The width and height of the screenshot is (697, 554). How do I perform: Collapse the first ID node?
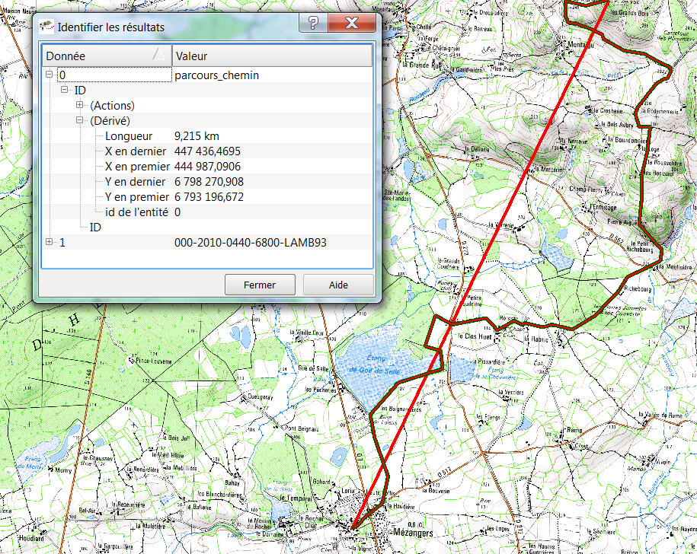coord(65,91)
